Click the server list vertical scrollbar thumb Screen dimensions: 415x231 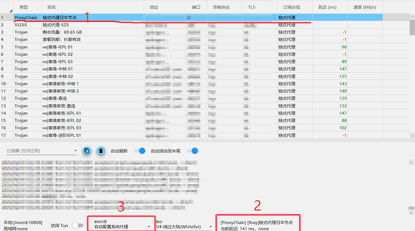pos(412,28)
